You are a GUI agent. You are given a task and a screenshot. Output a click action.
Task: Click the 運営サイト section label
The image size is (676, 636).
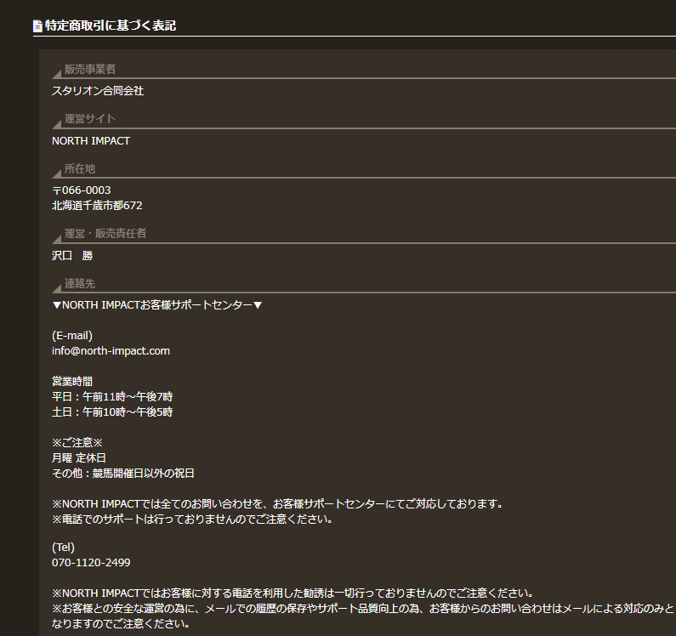(89, 118)
